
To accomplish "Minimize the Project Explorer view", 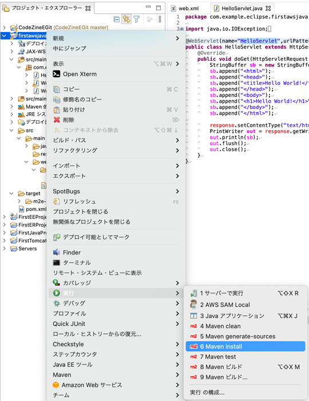I will coord(148,7).
